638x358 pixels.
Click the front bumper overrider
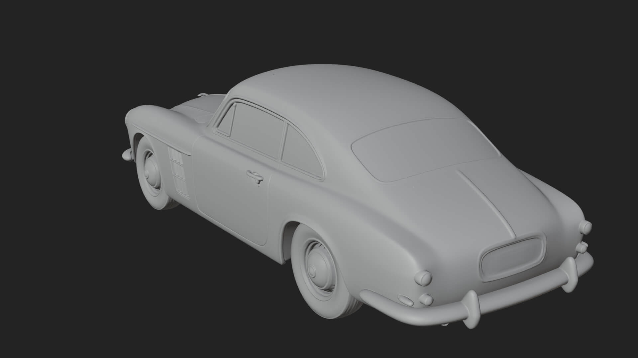point(127,154)
